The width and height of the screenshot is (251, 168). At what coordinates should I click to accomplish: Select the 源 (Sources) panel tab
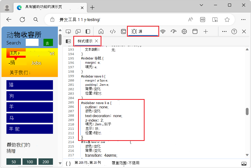[143, 31]
